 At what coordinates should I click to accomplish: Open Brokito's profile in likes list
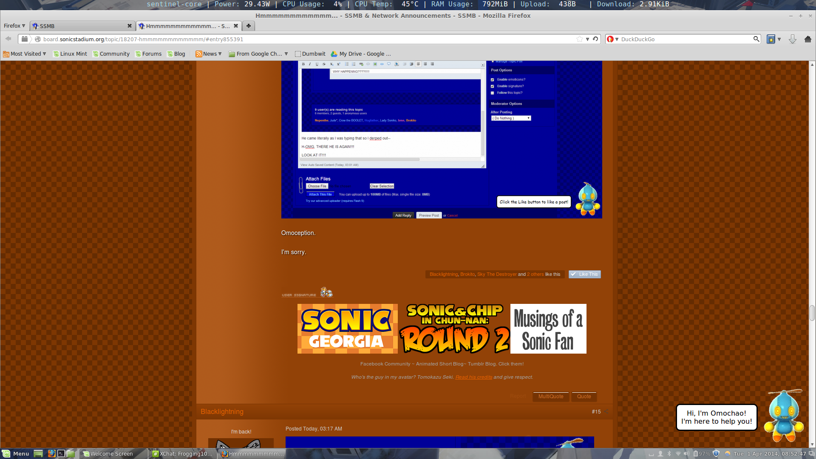467,275
